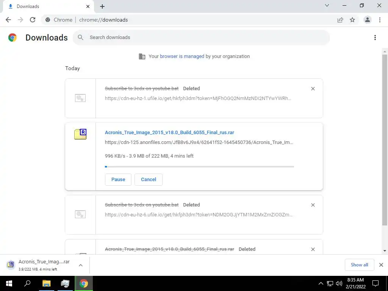Open the monitor app in taskbar
Screen dimensions: 388x291
65,283
